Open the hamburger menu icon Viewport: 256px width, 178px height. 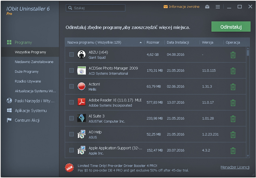[x=218, y=6]
